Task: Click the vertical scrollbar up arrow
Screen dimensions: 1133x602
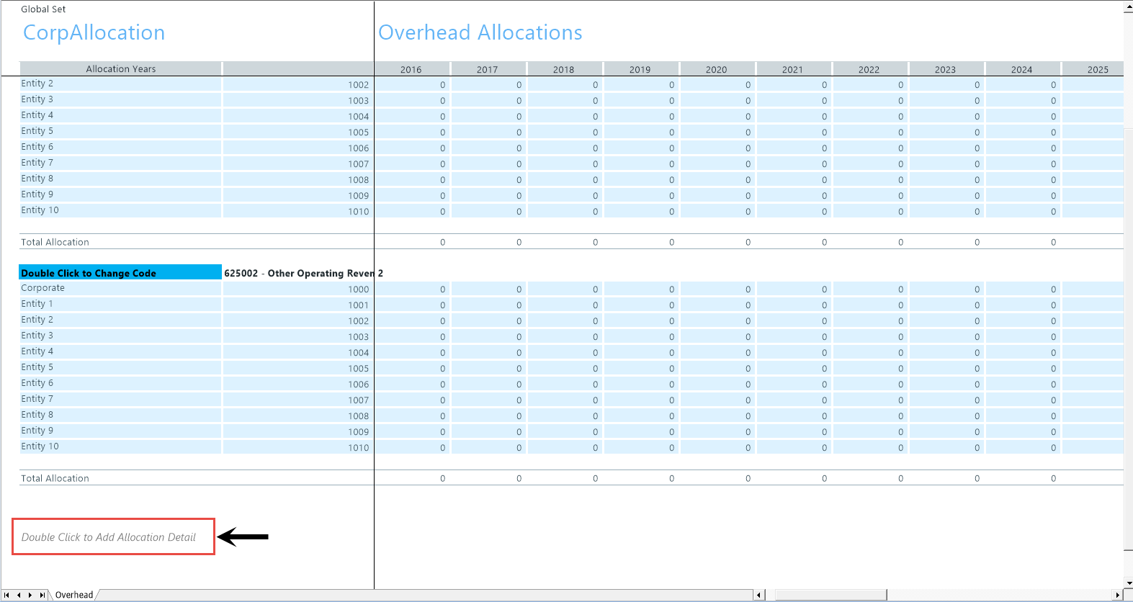Action: point(1128,7)
